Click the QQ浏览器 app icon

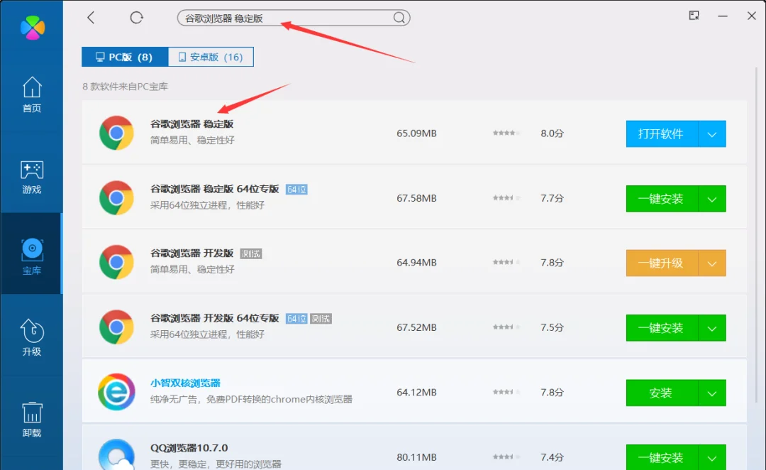click(x=116, y=454)
